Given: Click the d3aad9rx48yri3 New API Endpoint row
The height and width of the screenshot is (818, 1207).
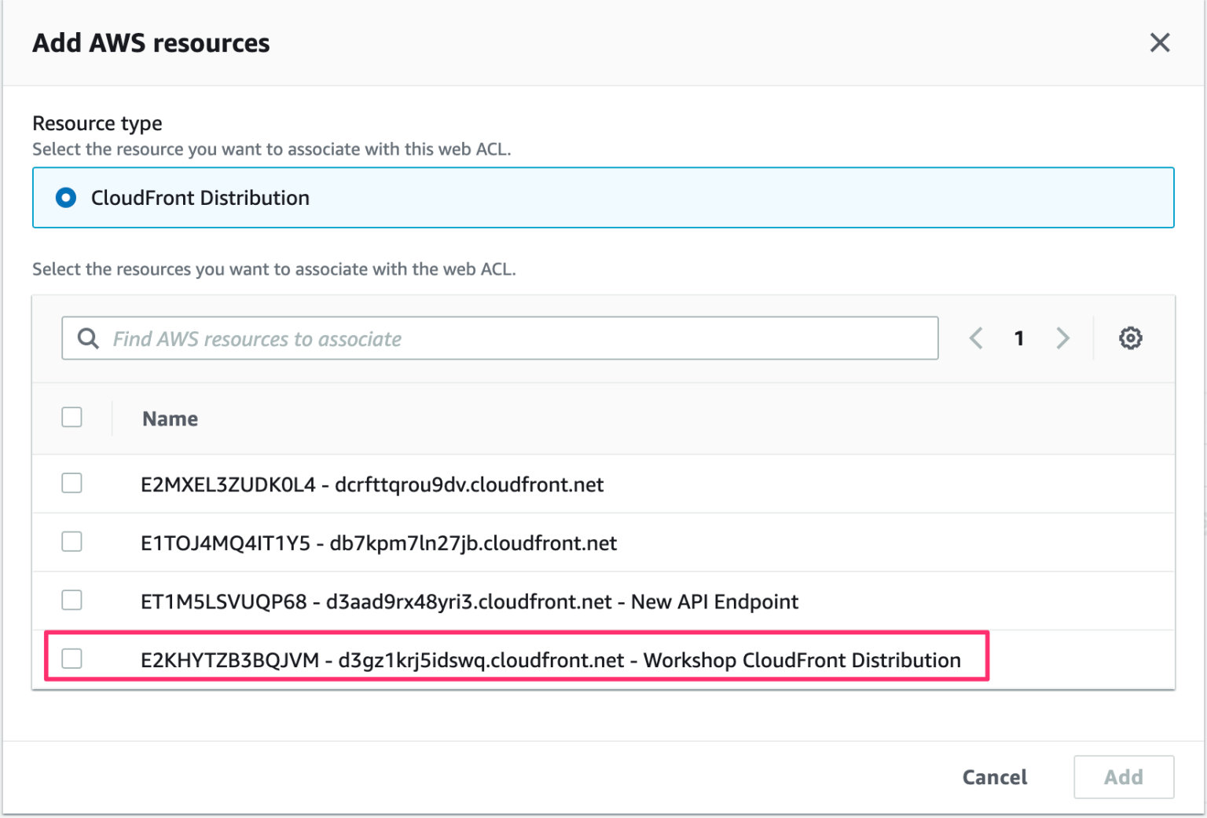Looking at the screenshot, I should click(x=470, y=601).
